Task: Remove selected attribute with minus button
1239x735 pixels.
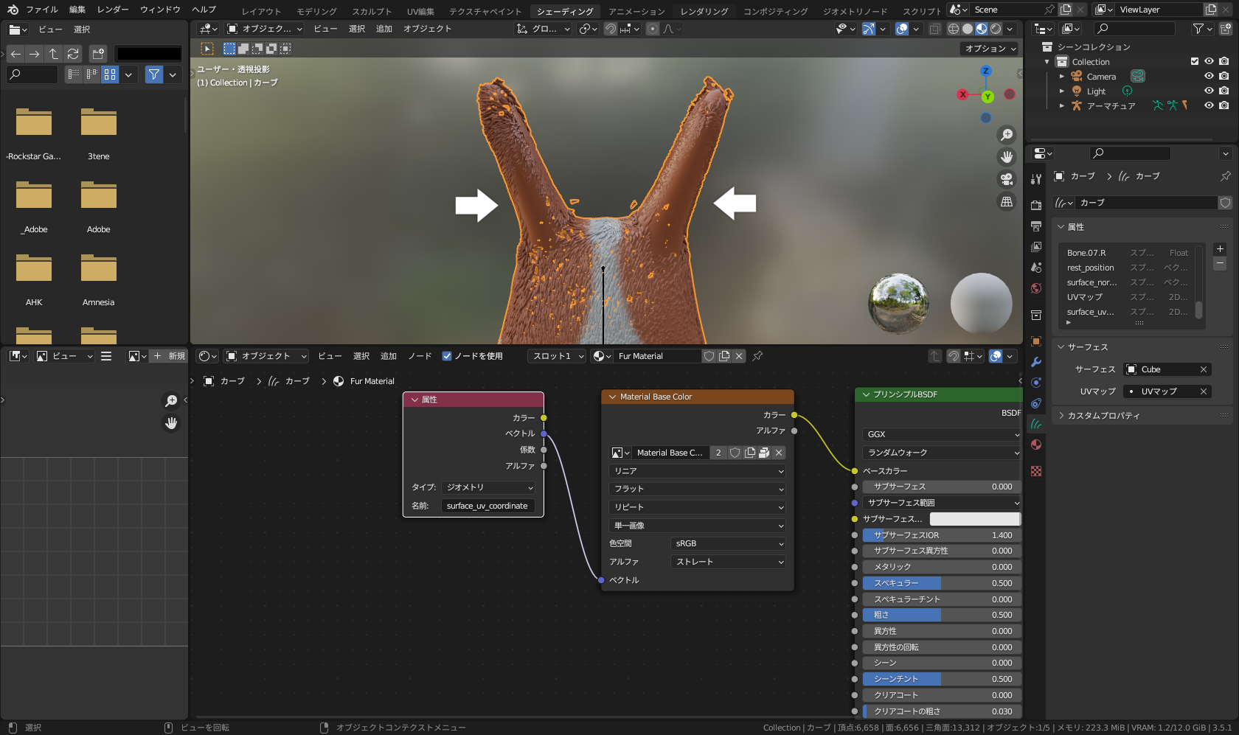Action: pyautogui.click(x=1220, y=264)
